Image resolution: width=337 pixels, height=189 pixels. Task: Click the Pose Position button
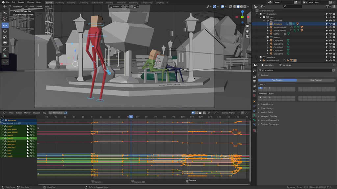tap(277, 80)
